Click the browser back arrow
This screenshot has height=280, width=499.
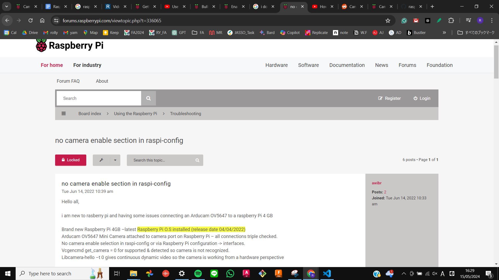(x=7, y=20)
